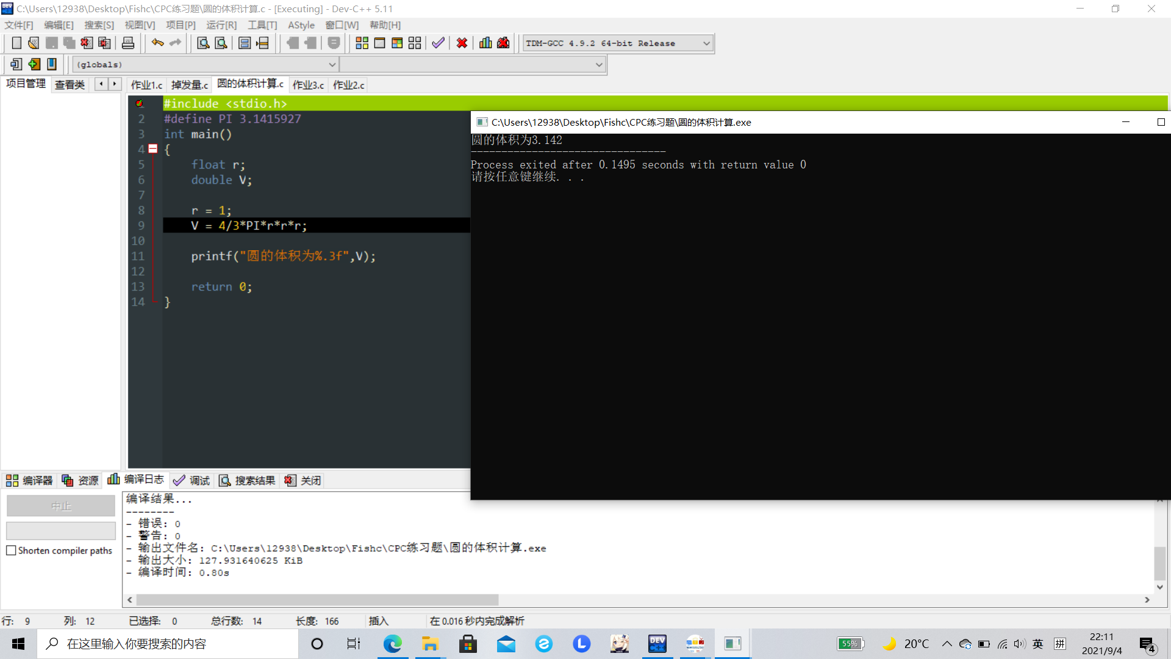Open the 编译器 bottom panel tab
Screen dimensions: 1171x659
(30, 481)
